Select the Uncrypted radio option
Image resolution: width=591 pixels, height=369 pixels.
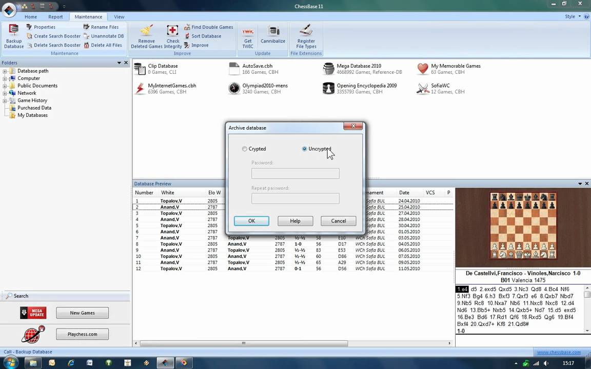[317, 149]
